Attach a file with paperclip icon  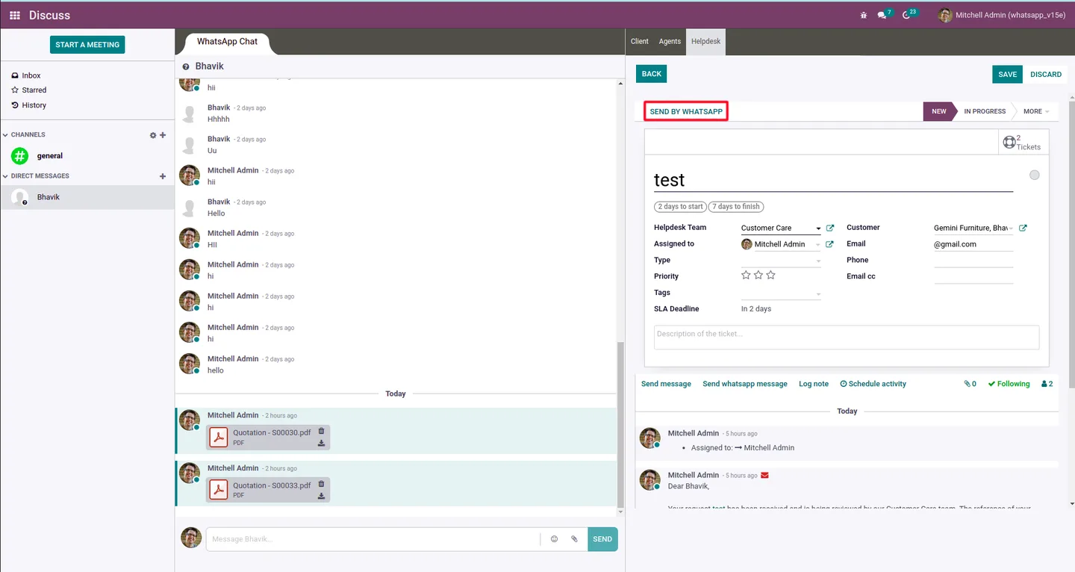click(574, 539)
